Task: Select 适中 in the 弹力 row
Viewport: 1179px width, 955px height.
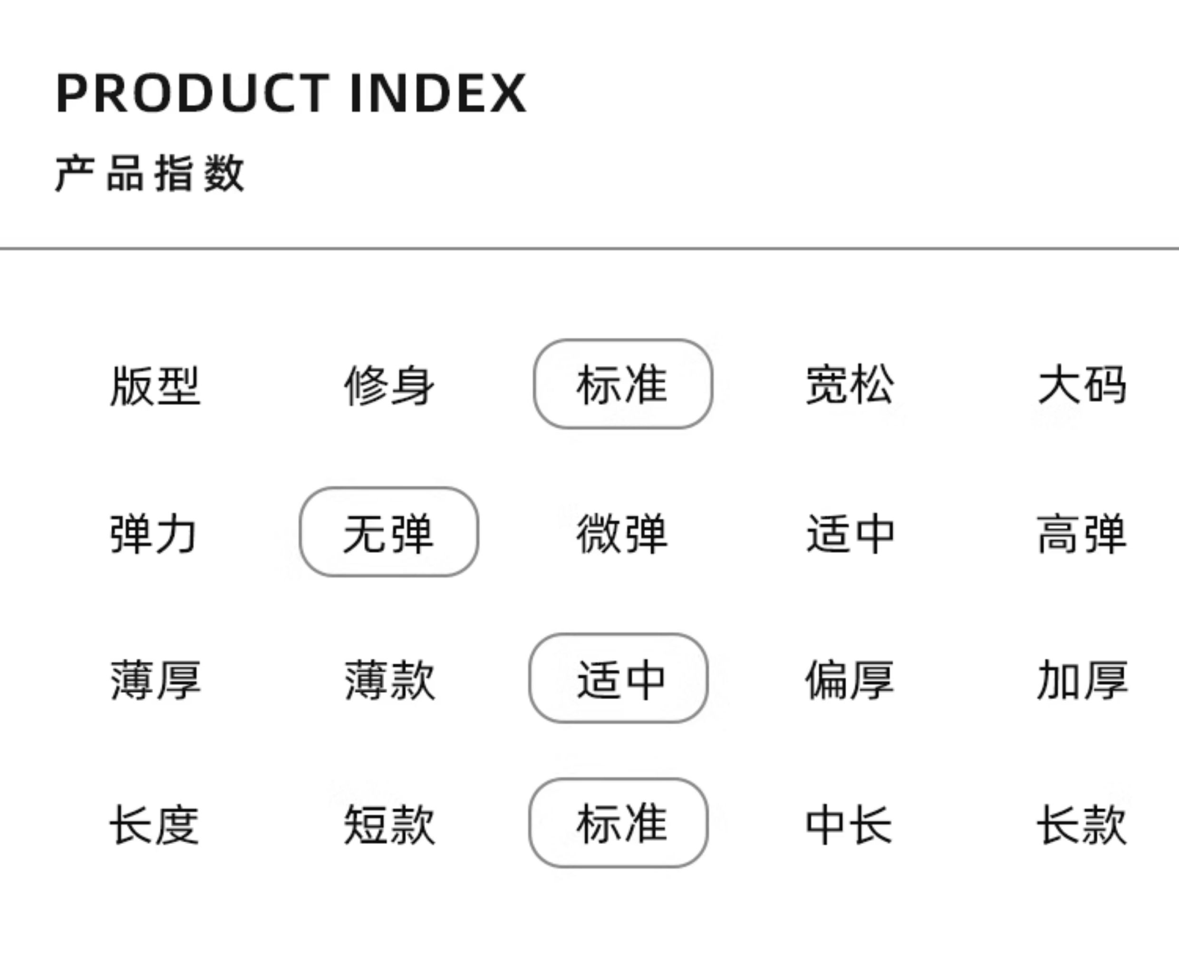Action: (850, 533)
